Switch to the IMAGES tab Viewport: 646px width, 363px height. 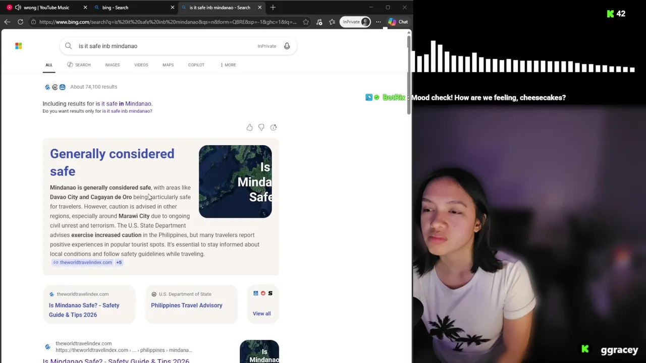[112, 65]
